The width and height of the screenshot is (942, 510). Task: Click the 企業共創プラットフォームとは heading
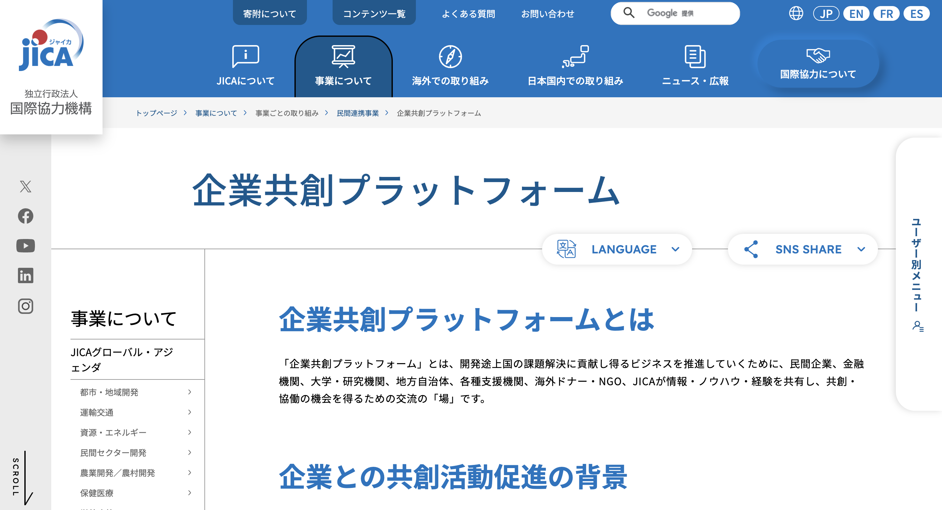(467, 319)
